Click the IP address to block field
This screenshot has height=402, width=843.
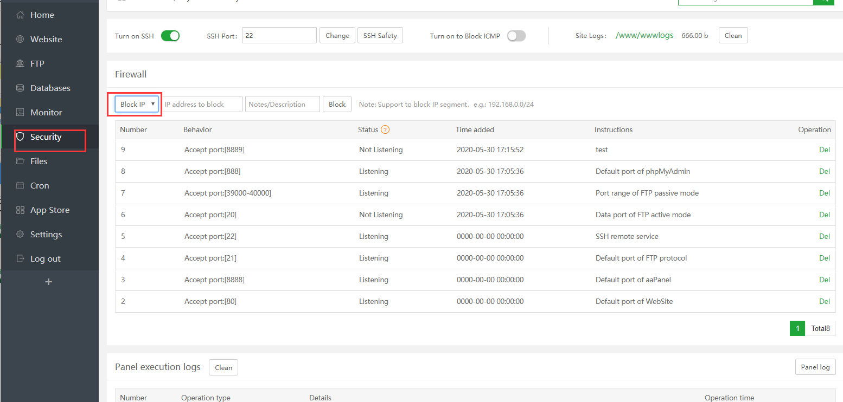point(202,104)
